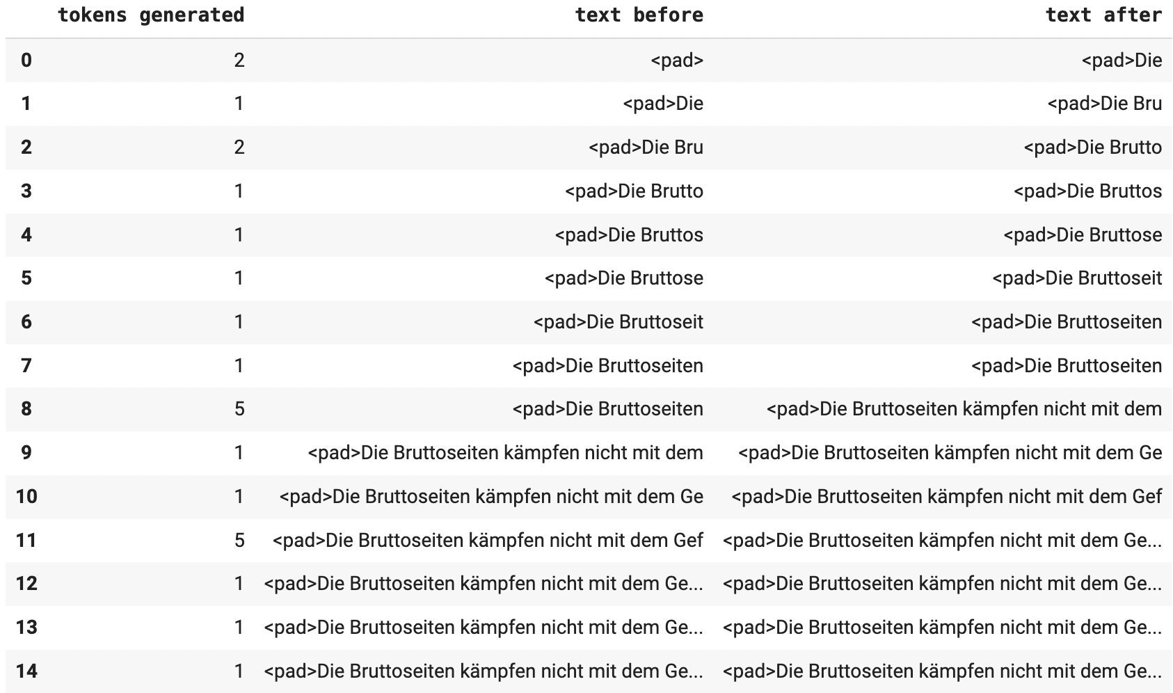Viewport: 1173px width, 693px height.
Task: Click row 10's text before cell ending "Ge"
Action: [x=491, y=496]
